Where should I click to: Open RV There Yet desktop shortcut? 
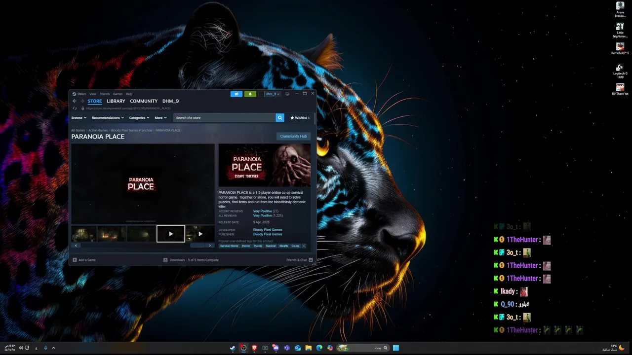click(x=620, y=90)
